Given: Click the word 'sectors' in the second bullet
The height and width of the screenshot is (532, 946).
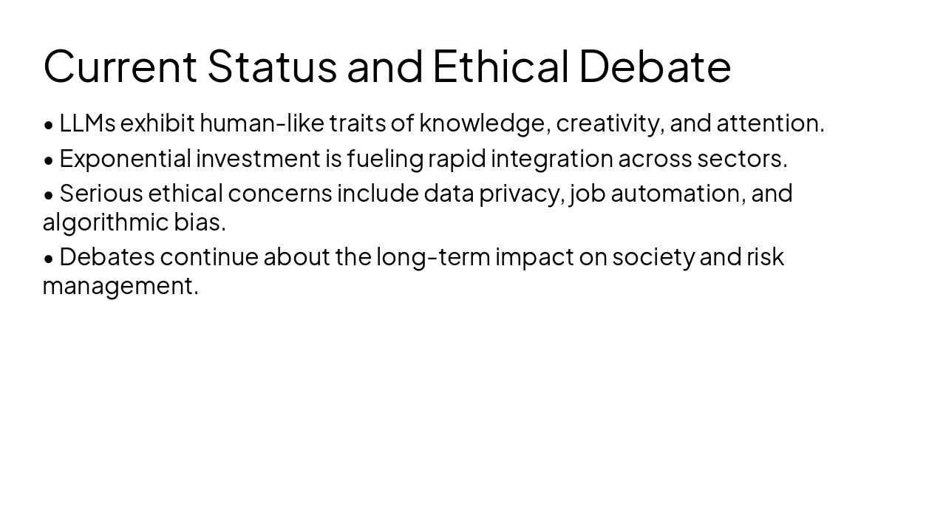Looking at the screenshot, I should click(x=739, y=158).
